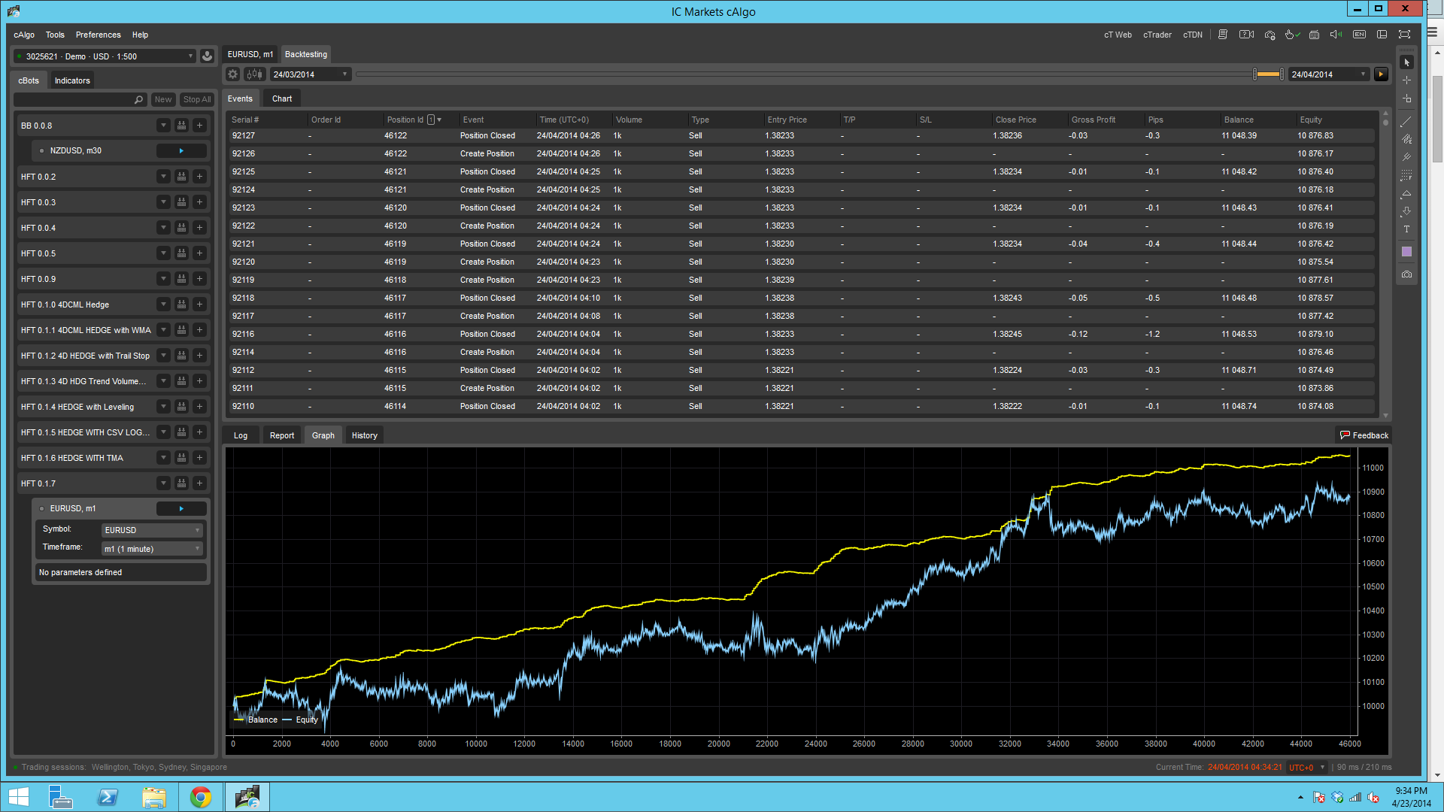
Task: Expand the BB 0.0.8 options arrow
Action: pos(163,126)
